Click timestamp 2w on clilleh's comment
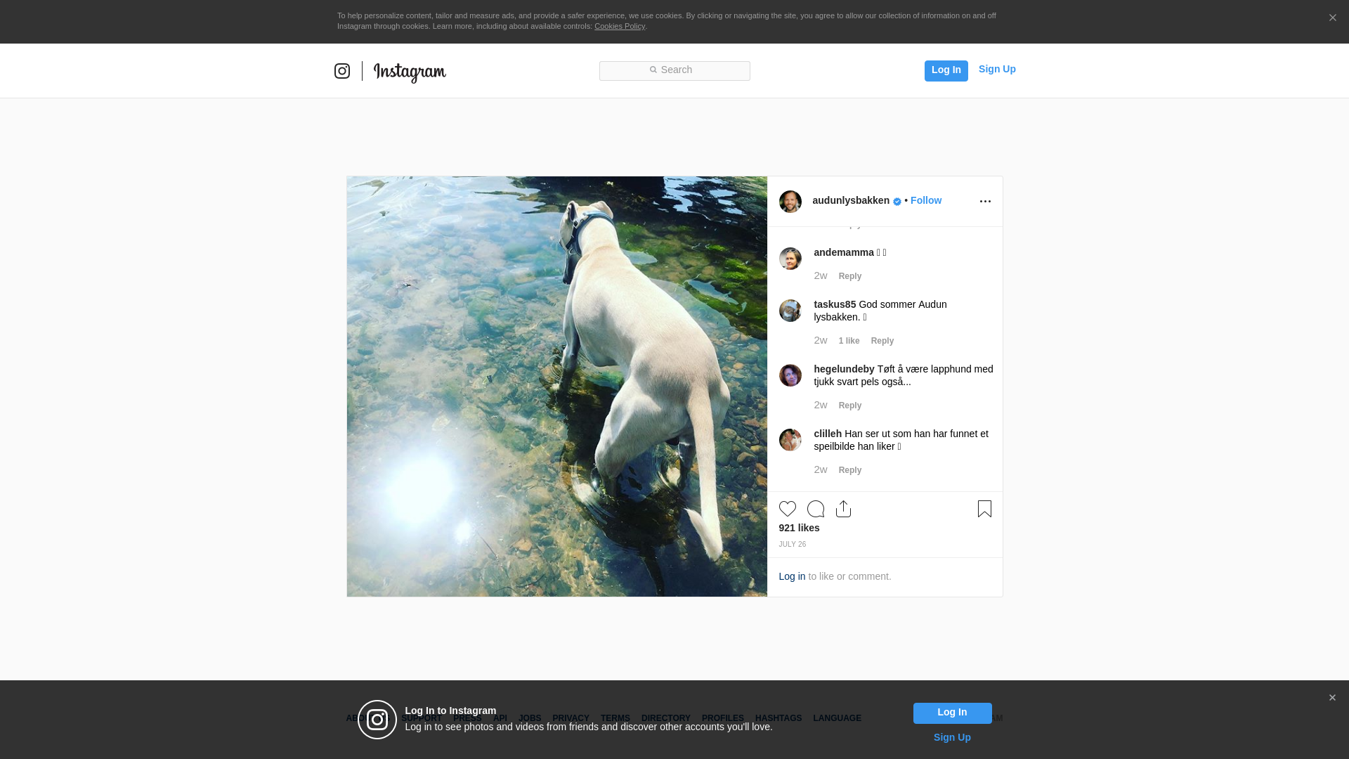 pyautogui.click(x=821, y=469)
